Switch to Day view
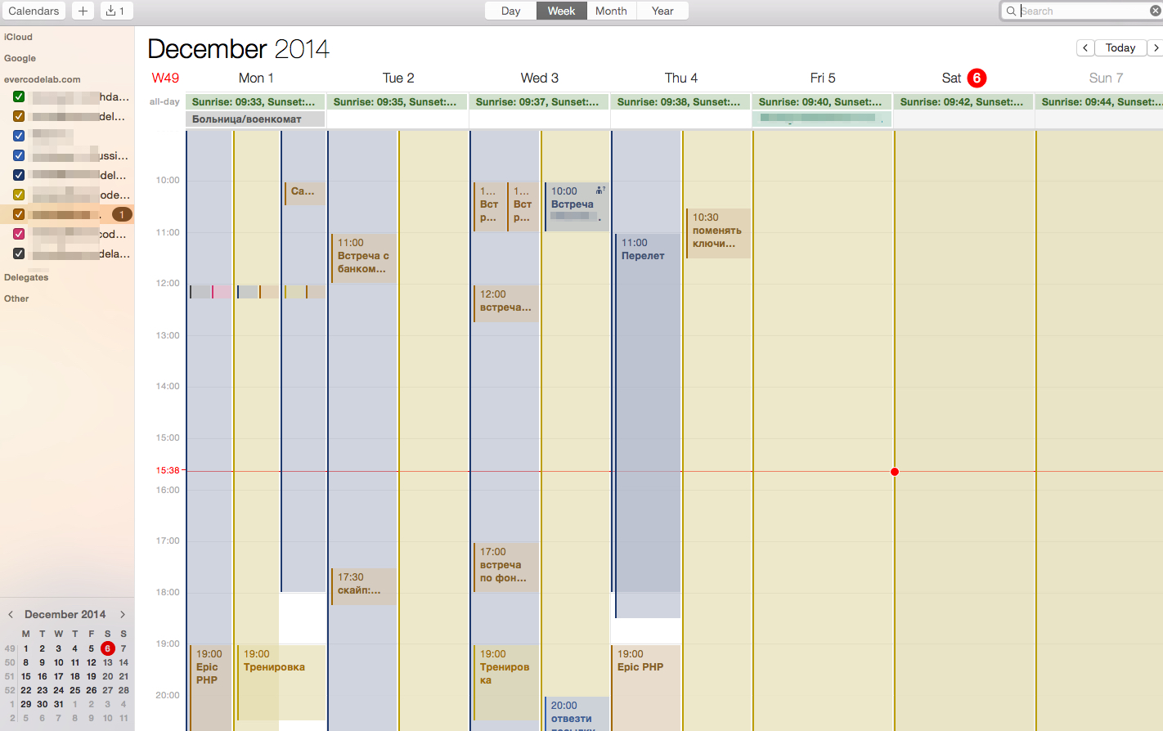 click(510, 11)
